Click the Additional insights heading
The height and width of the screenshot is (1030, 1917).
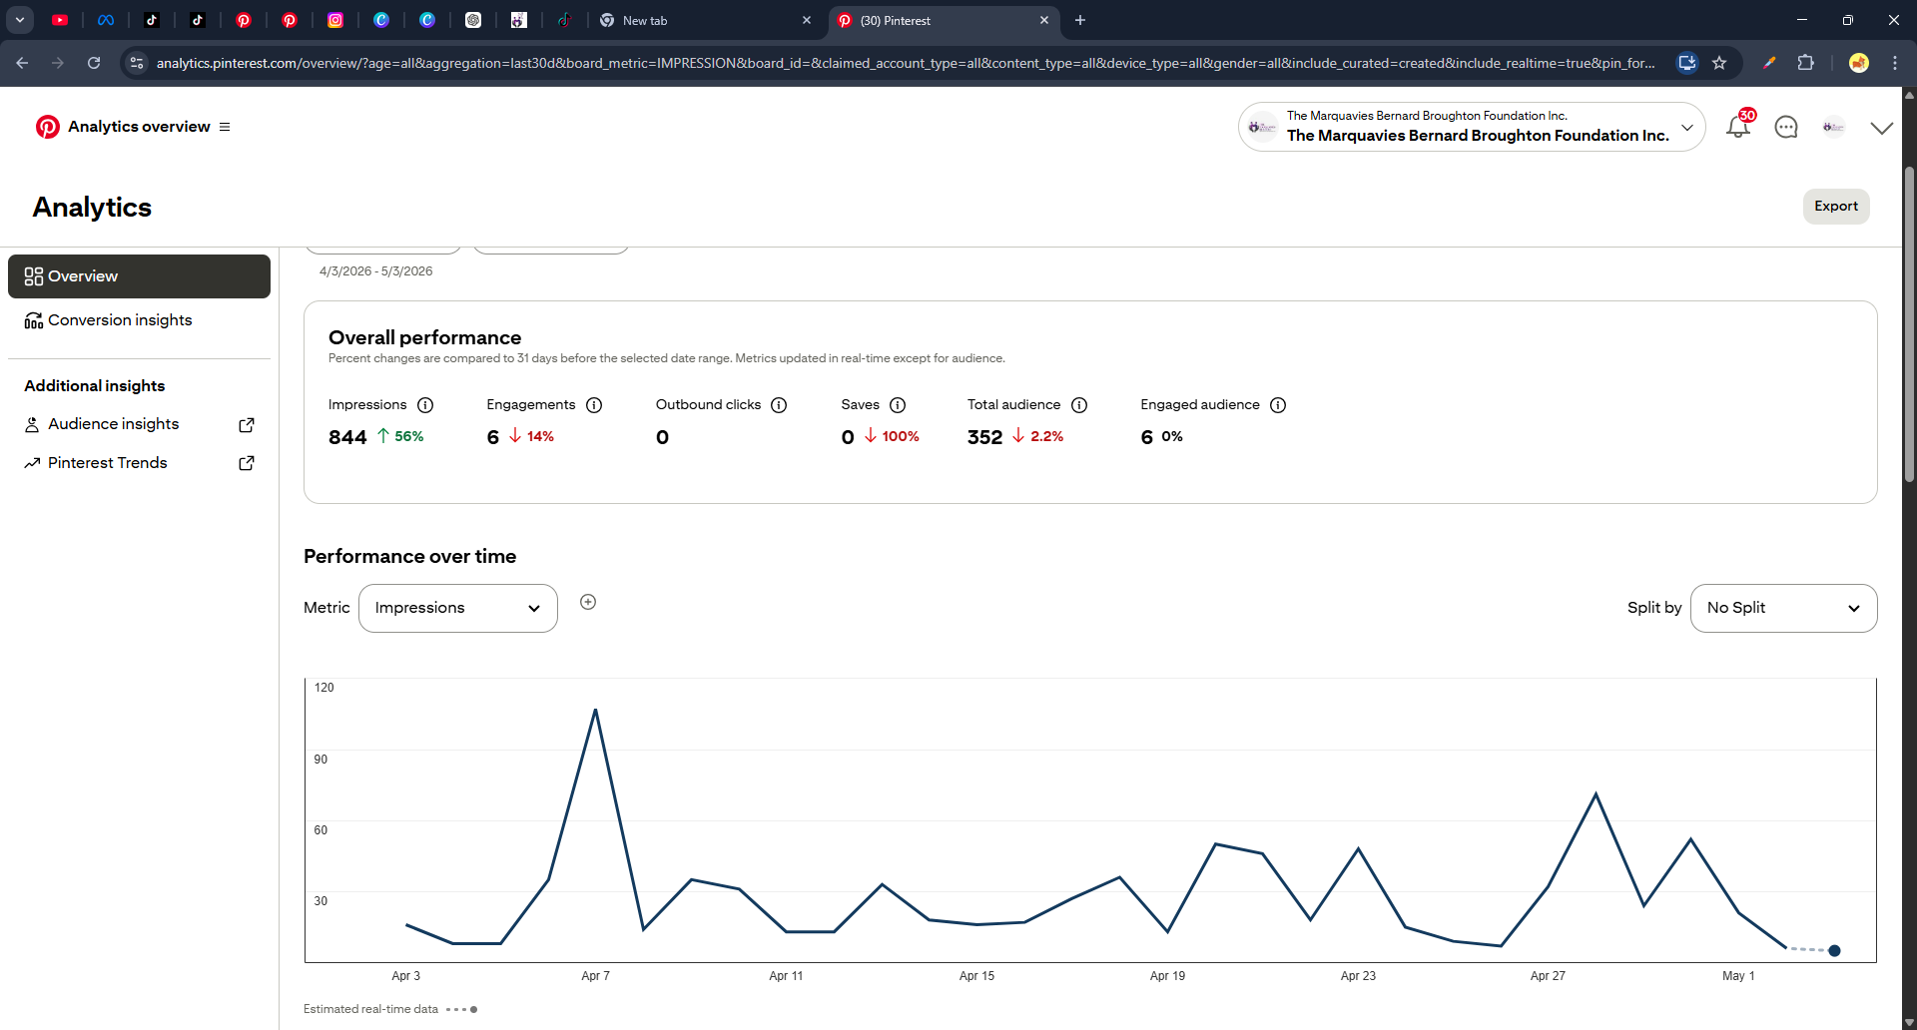95,386
